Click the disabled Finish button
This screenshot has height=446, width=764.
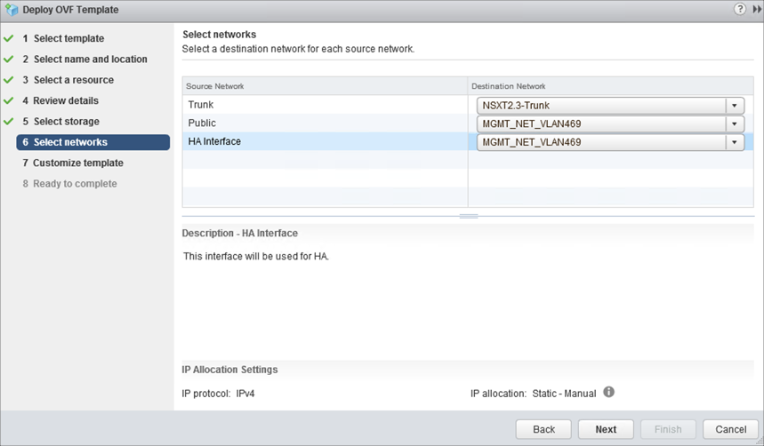[668, 429]
